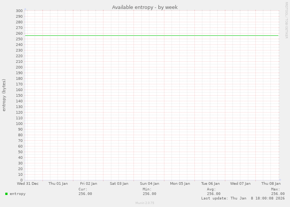The width and height of the screenshot is (290, 207).
Task: Click the 'Last update' timestamp text
Action: (x=243, y=198)
